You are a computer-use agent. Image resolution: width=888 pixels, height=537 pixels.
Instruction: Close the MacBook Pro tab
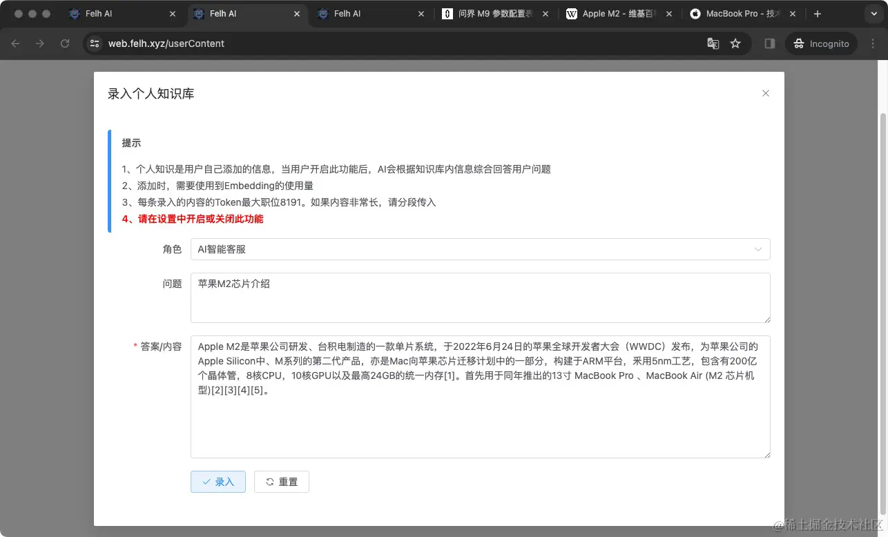pyautogui.click(x=793, y=14)
